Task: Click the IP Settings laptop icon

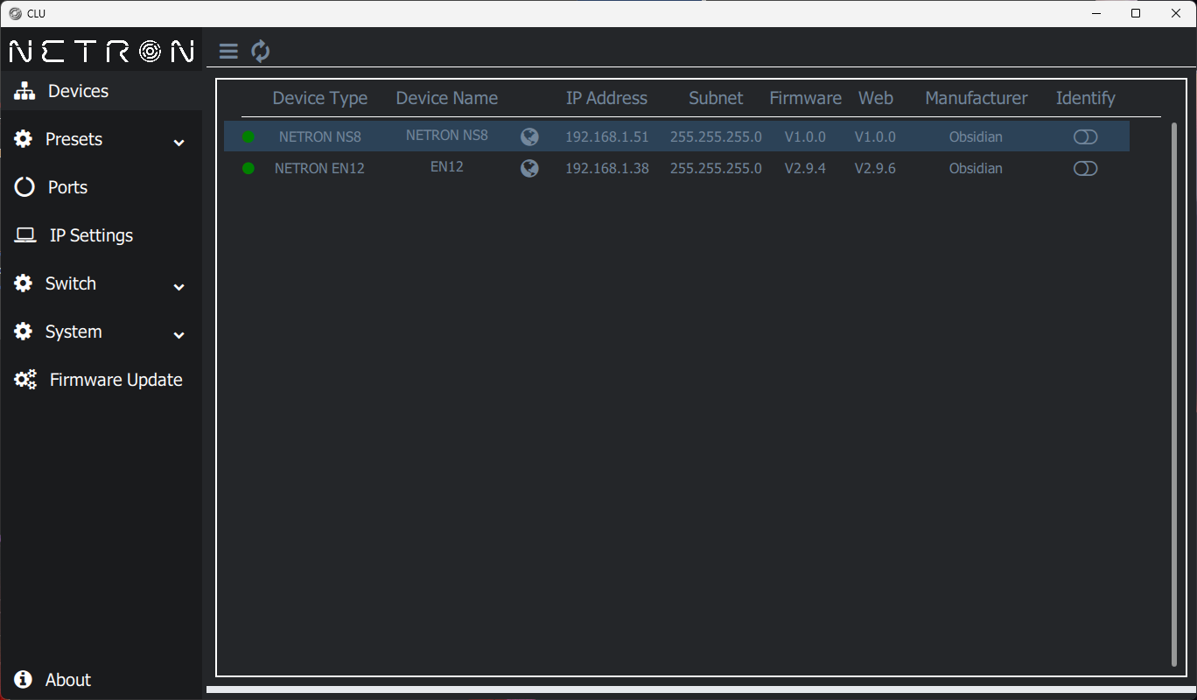Action: [25, 235]
